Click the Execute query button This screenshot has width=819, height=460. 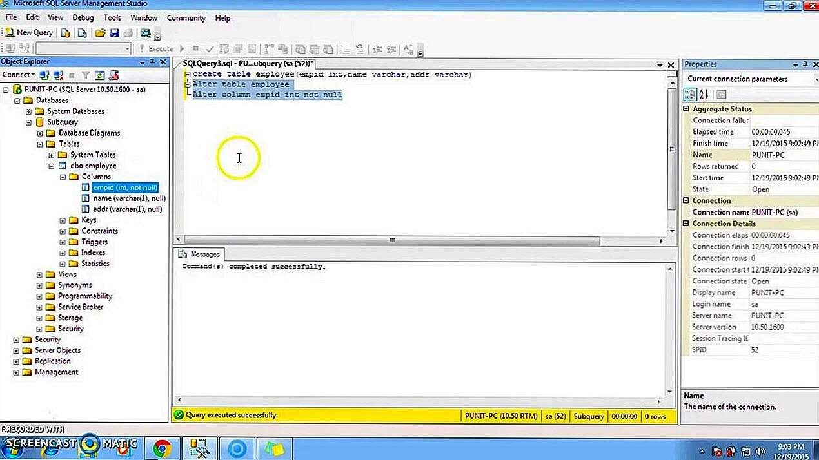pos(156,48)
